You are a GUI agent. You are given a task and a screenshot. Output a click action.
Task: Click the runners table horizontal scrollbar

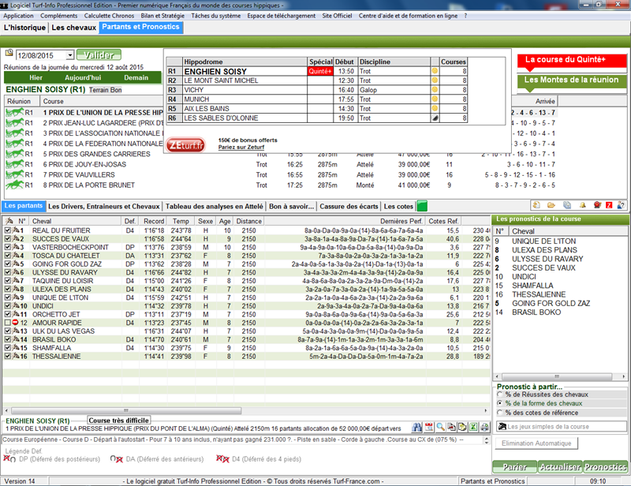coord(247,410)
